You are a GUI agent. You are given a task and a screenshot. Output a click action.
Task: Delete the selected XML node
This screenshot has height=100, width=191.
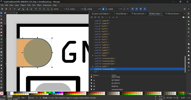pyautogui.click(x=102, y=17)
